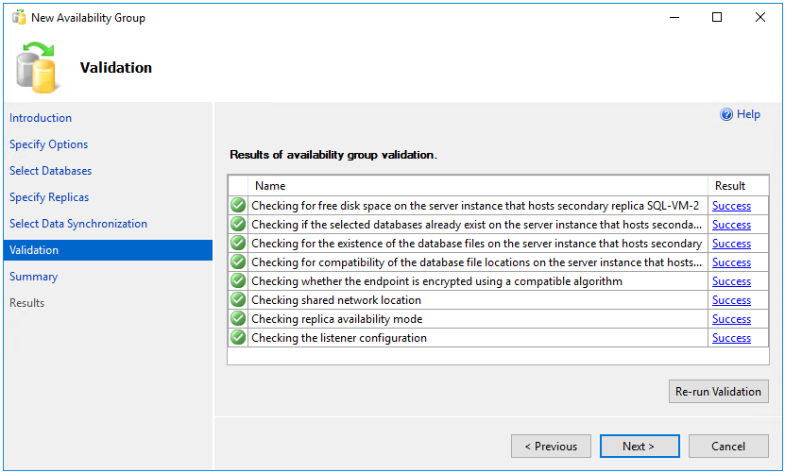Click green check icon beside free disk space check

tap(238, 206)
